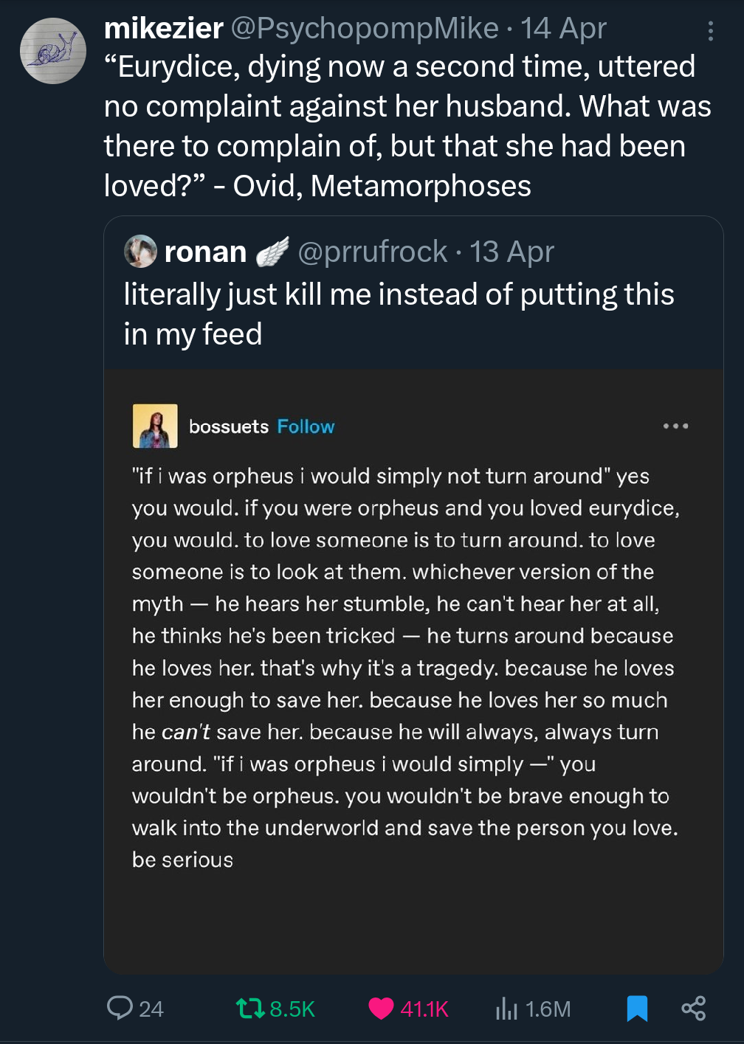Click the Follow link beside bossuets
The height and width of the screenshot is (1044, 744).
(x=306, y=426)
